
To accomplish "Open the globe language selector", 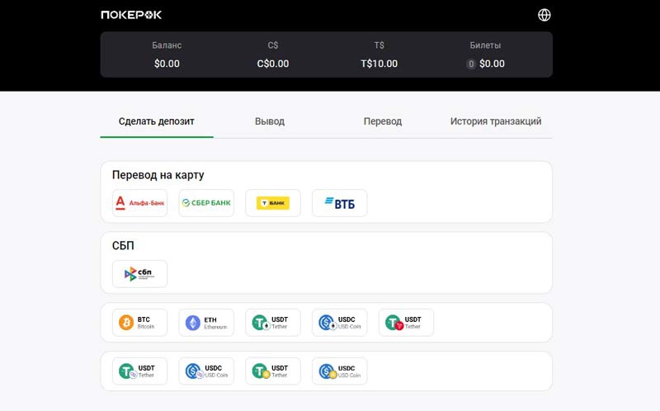I will coord(544,15).
